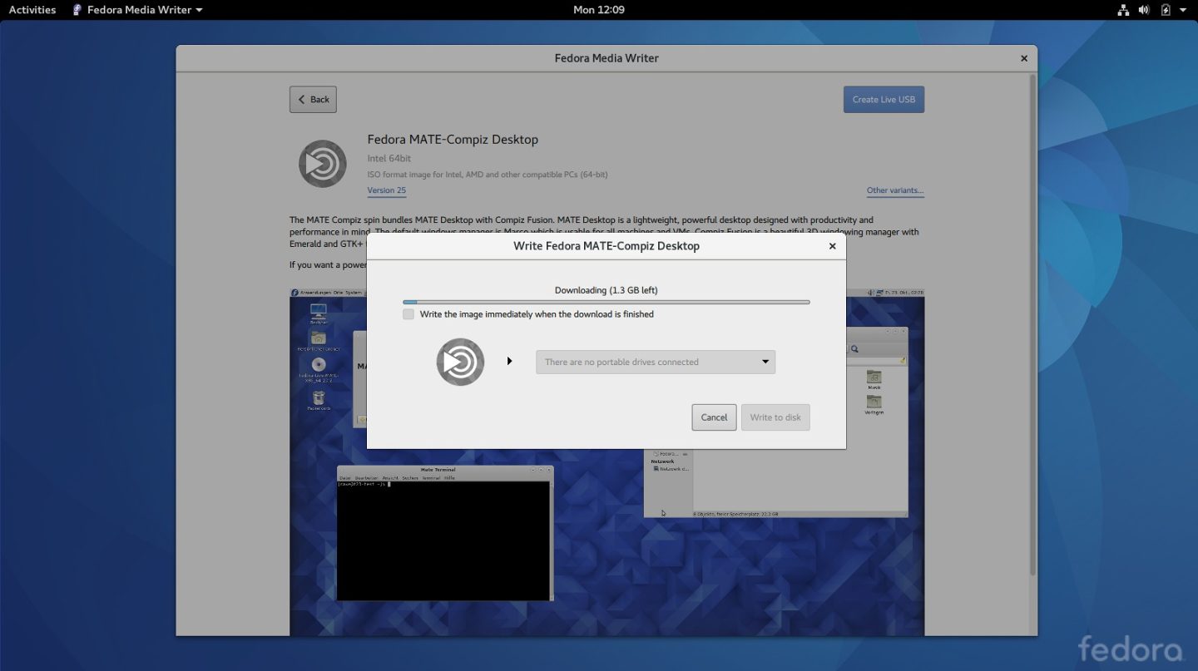Click the download progress bar

606,302
